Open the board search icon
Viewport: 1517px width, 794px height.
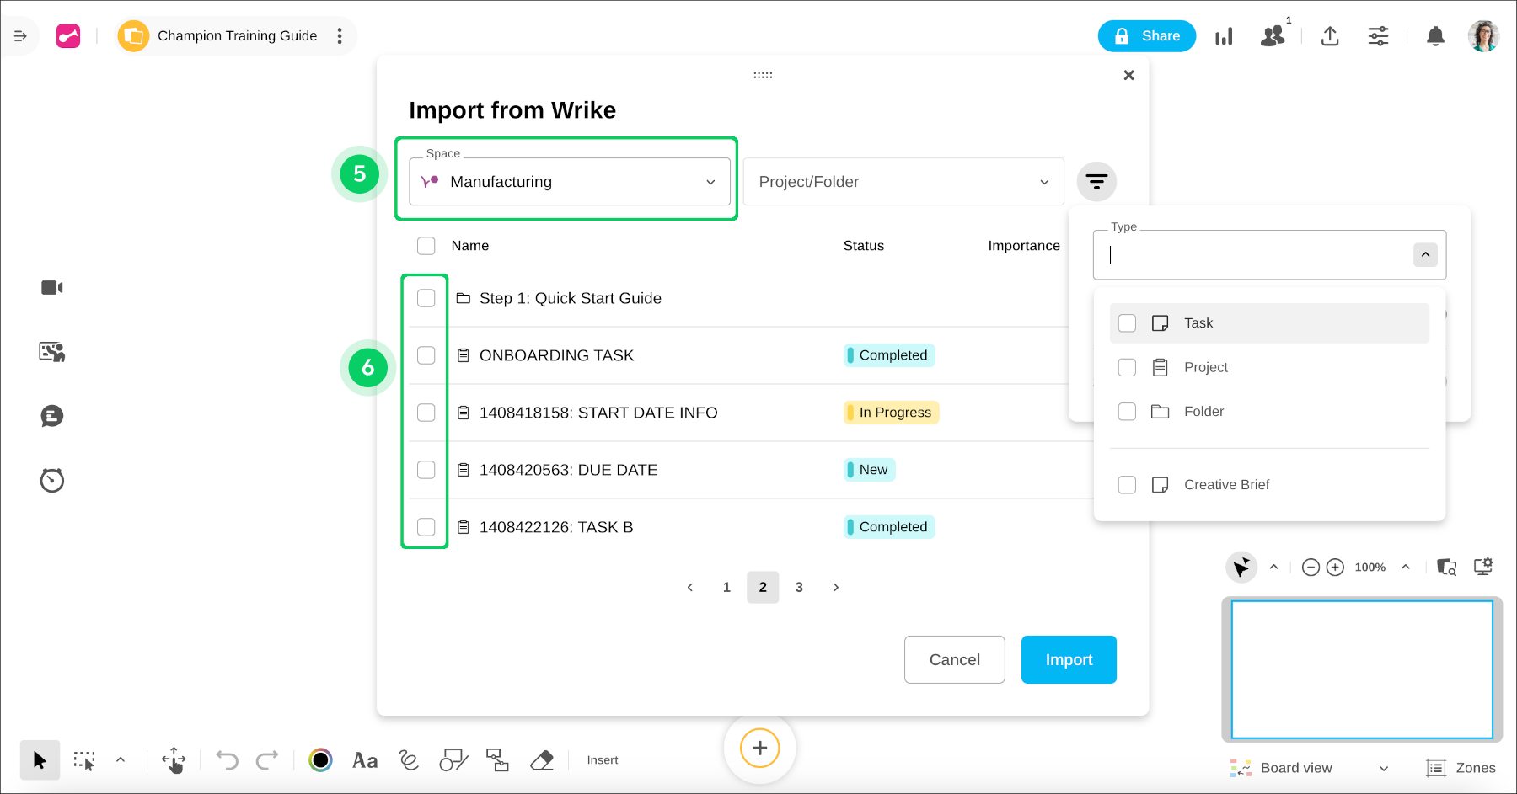pyautogui.click(x=1447, y=568)
